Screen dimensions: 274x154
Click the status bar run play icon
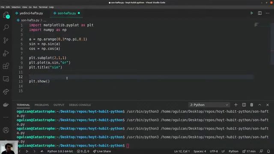(x=27, y=151)
